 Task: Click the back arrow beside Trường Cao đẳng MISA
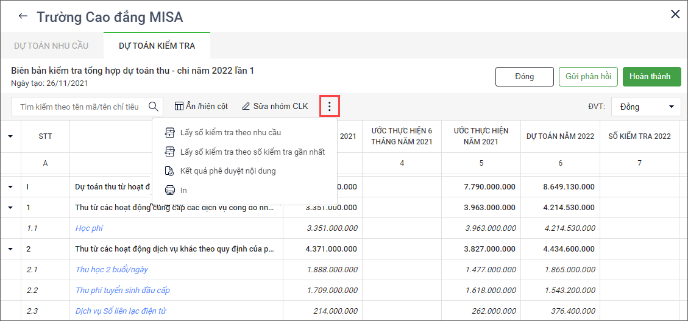pos(23,16)
